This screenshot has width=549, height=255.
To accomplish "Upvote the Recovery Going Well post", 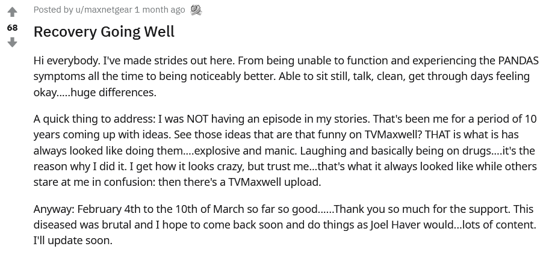I will (12, 12).
